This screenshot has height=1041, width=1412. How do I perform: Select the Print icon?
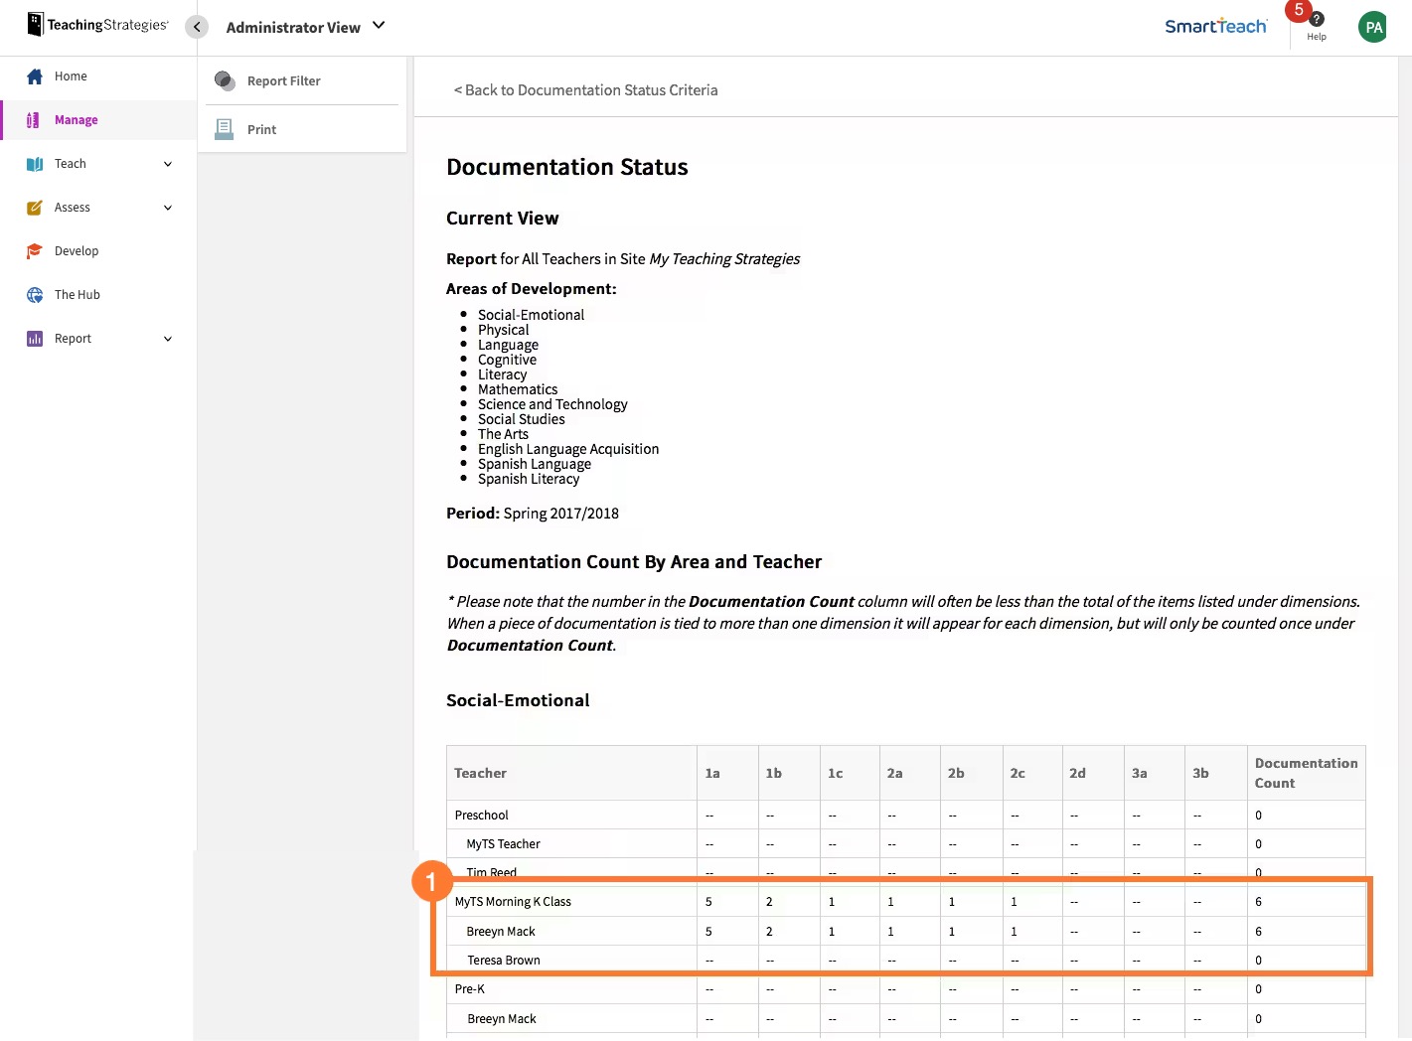coord(224,128)
